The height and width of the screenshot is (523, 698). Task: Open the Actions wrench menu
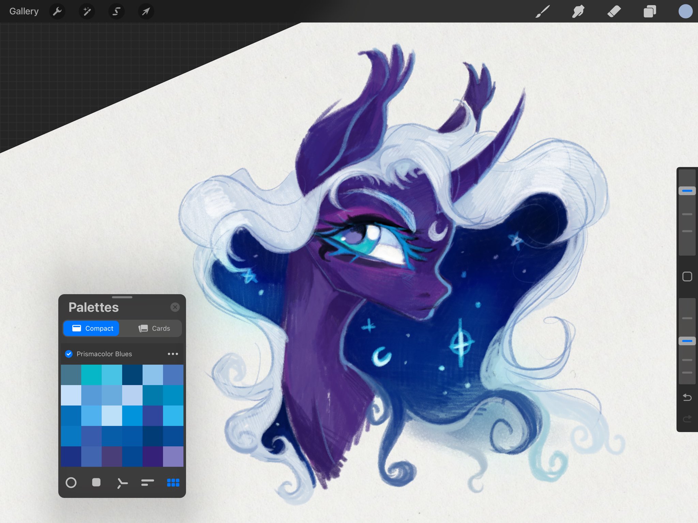click(57, 12)
